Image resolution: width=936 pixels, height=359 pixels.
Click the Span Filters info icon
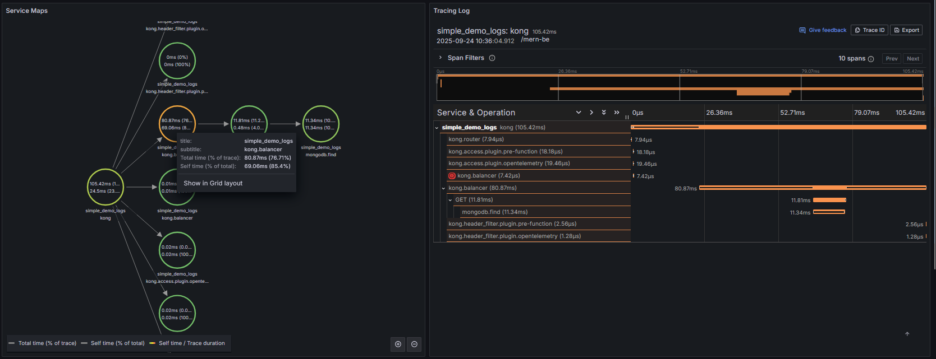click(492, 58)
